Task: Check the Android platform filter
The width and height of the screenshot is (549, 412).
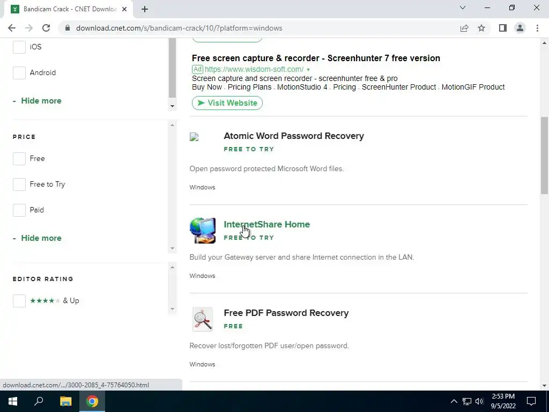Action: (19, 73)
